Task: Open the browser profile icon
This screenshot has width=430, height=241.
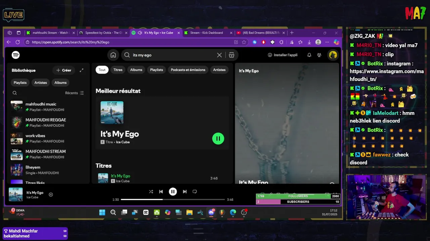Action: tap(318, 42)
